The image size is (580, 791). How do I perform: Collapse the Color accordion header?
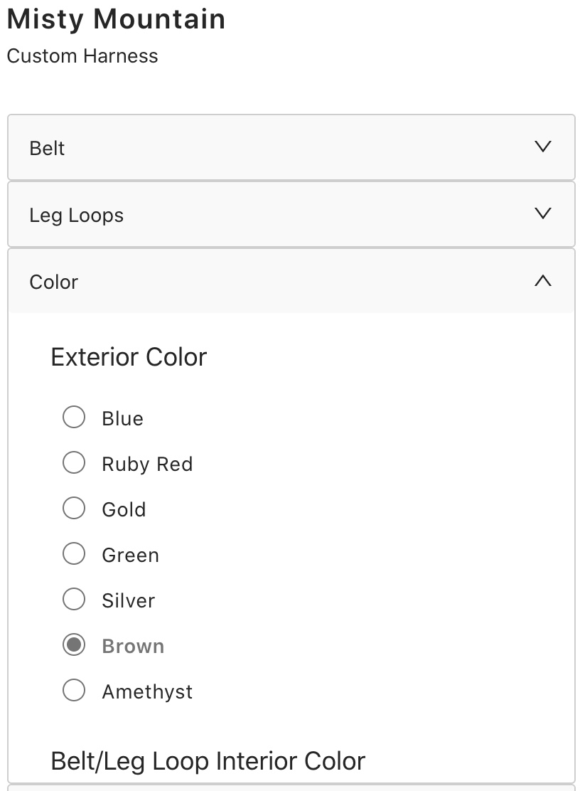tap(54, 282)
